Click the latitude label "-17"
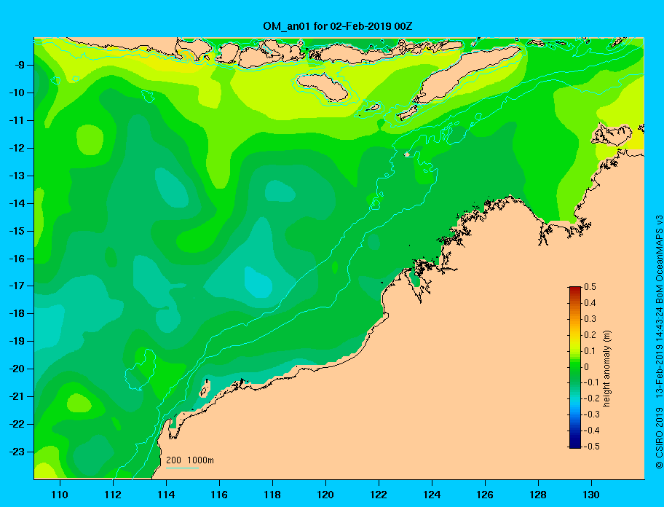664x507 pixels. (x=16, y=286)
